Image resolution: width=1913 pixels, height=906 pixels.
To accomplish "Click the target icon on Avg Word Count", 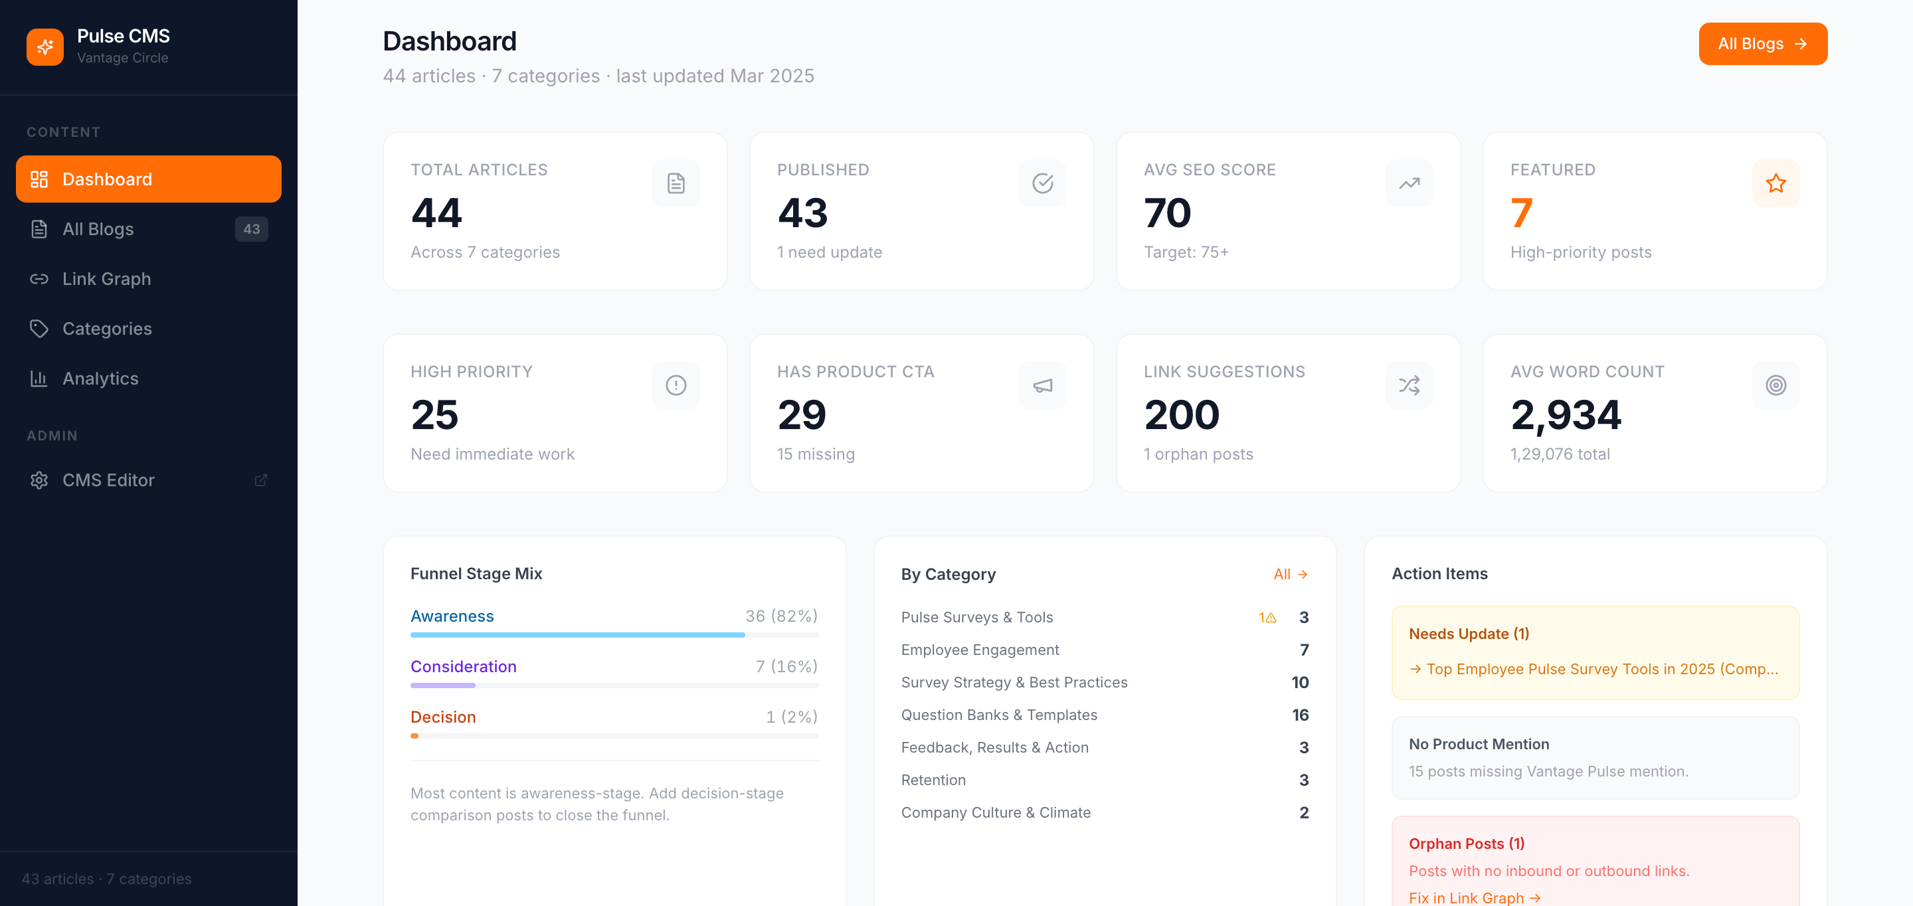I will [x=1776, y=385].
